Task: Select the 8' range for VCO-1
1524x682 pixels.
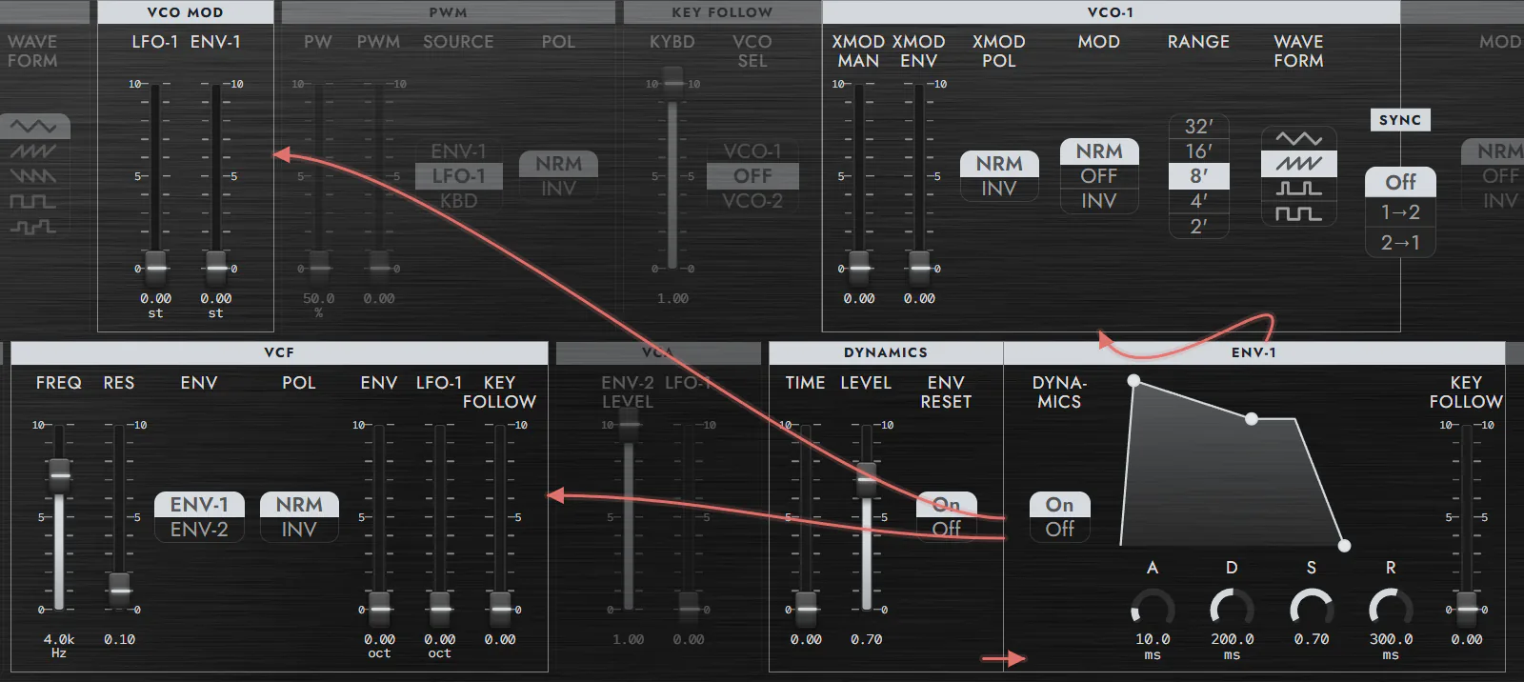Action: (1198, 176)
